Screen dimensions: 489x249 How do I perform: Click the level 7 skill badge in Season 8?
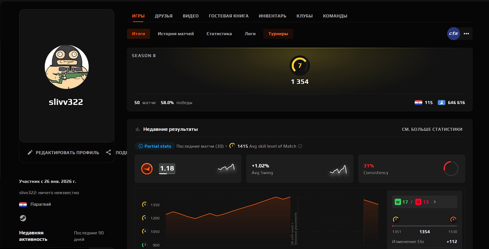pyautogui.click(x=300, y=66)
